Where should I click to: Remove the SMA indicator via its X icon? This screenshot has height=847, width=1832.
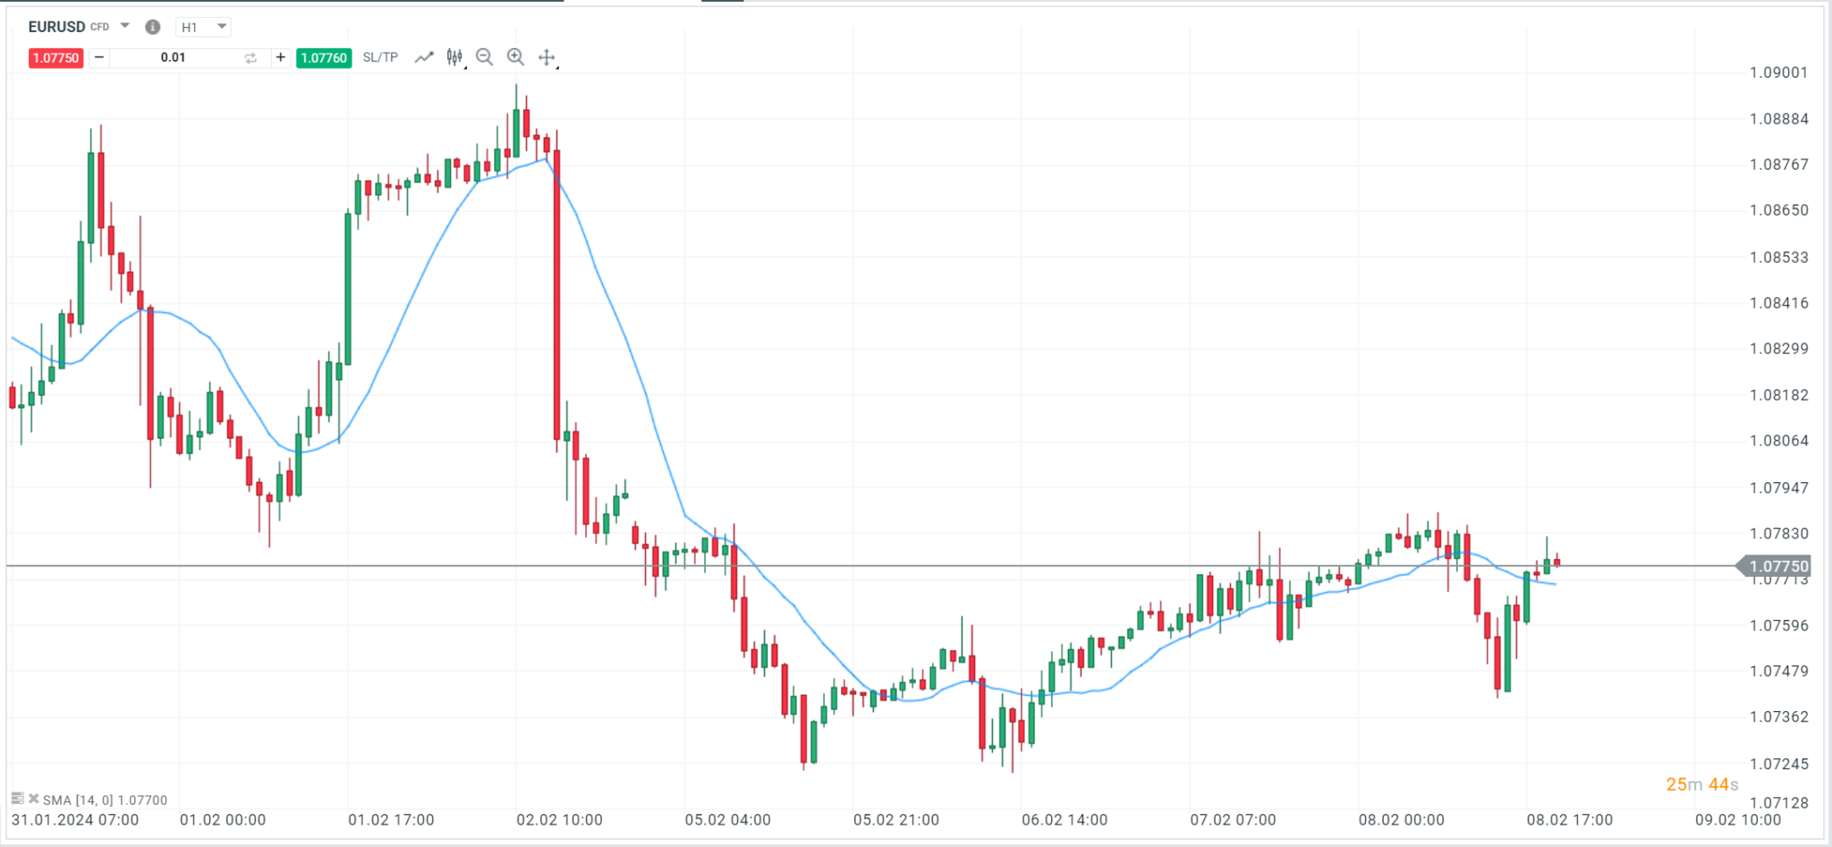34,798
